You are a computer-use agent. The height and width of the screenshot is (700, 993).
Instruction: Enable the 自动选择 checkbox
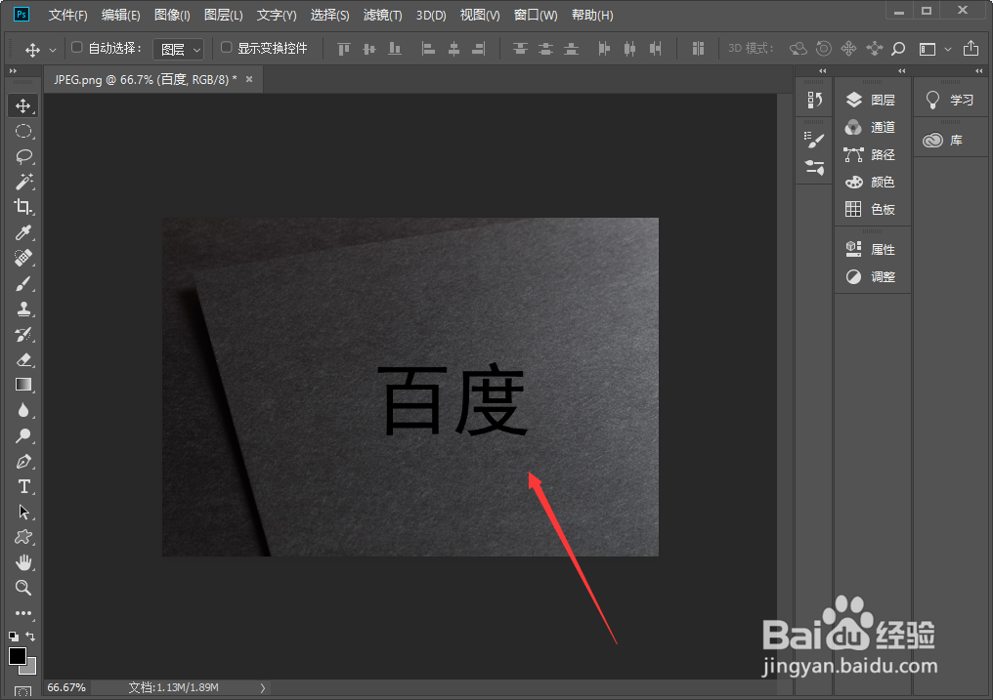[76, 48]
